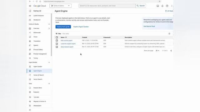
Task: Tick the customer support agent checkbox
Action: (57, 44)
